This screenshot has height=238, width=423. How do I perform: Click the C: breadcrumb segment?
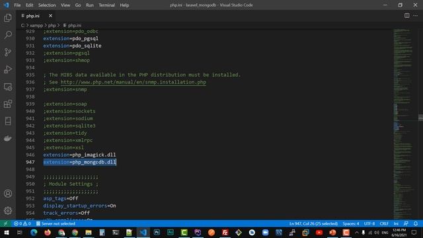[22, 25]
